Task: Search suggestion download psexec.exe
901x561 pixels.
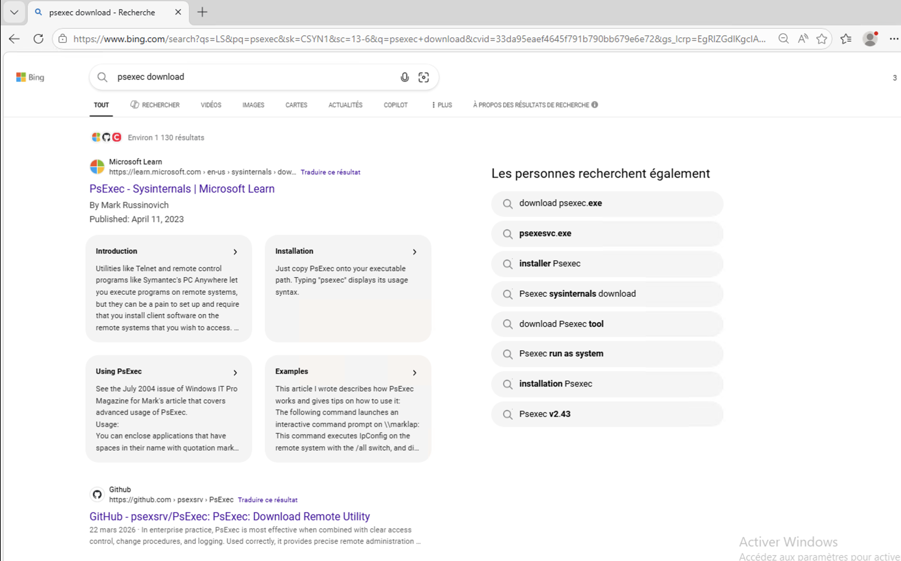Action: (x=607, y=203)
